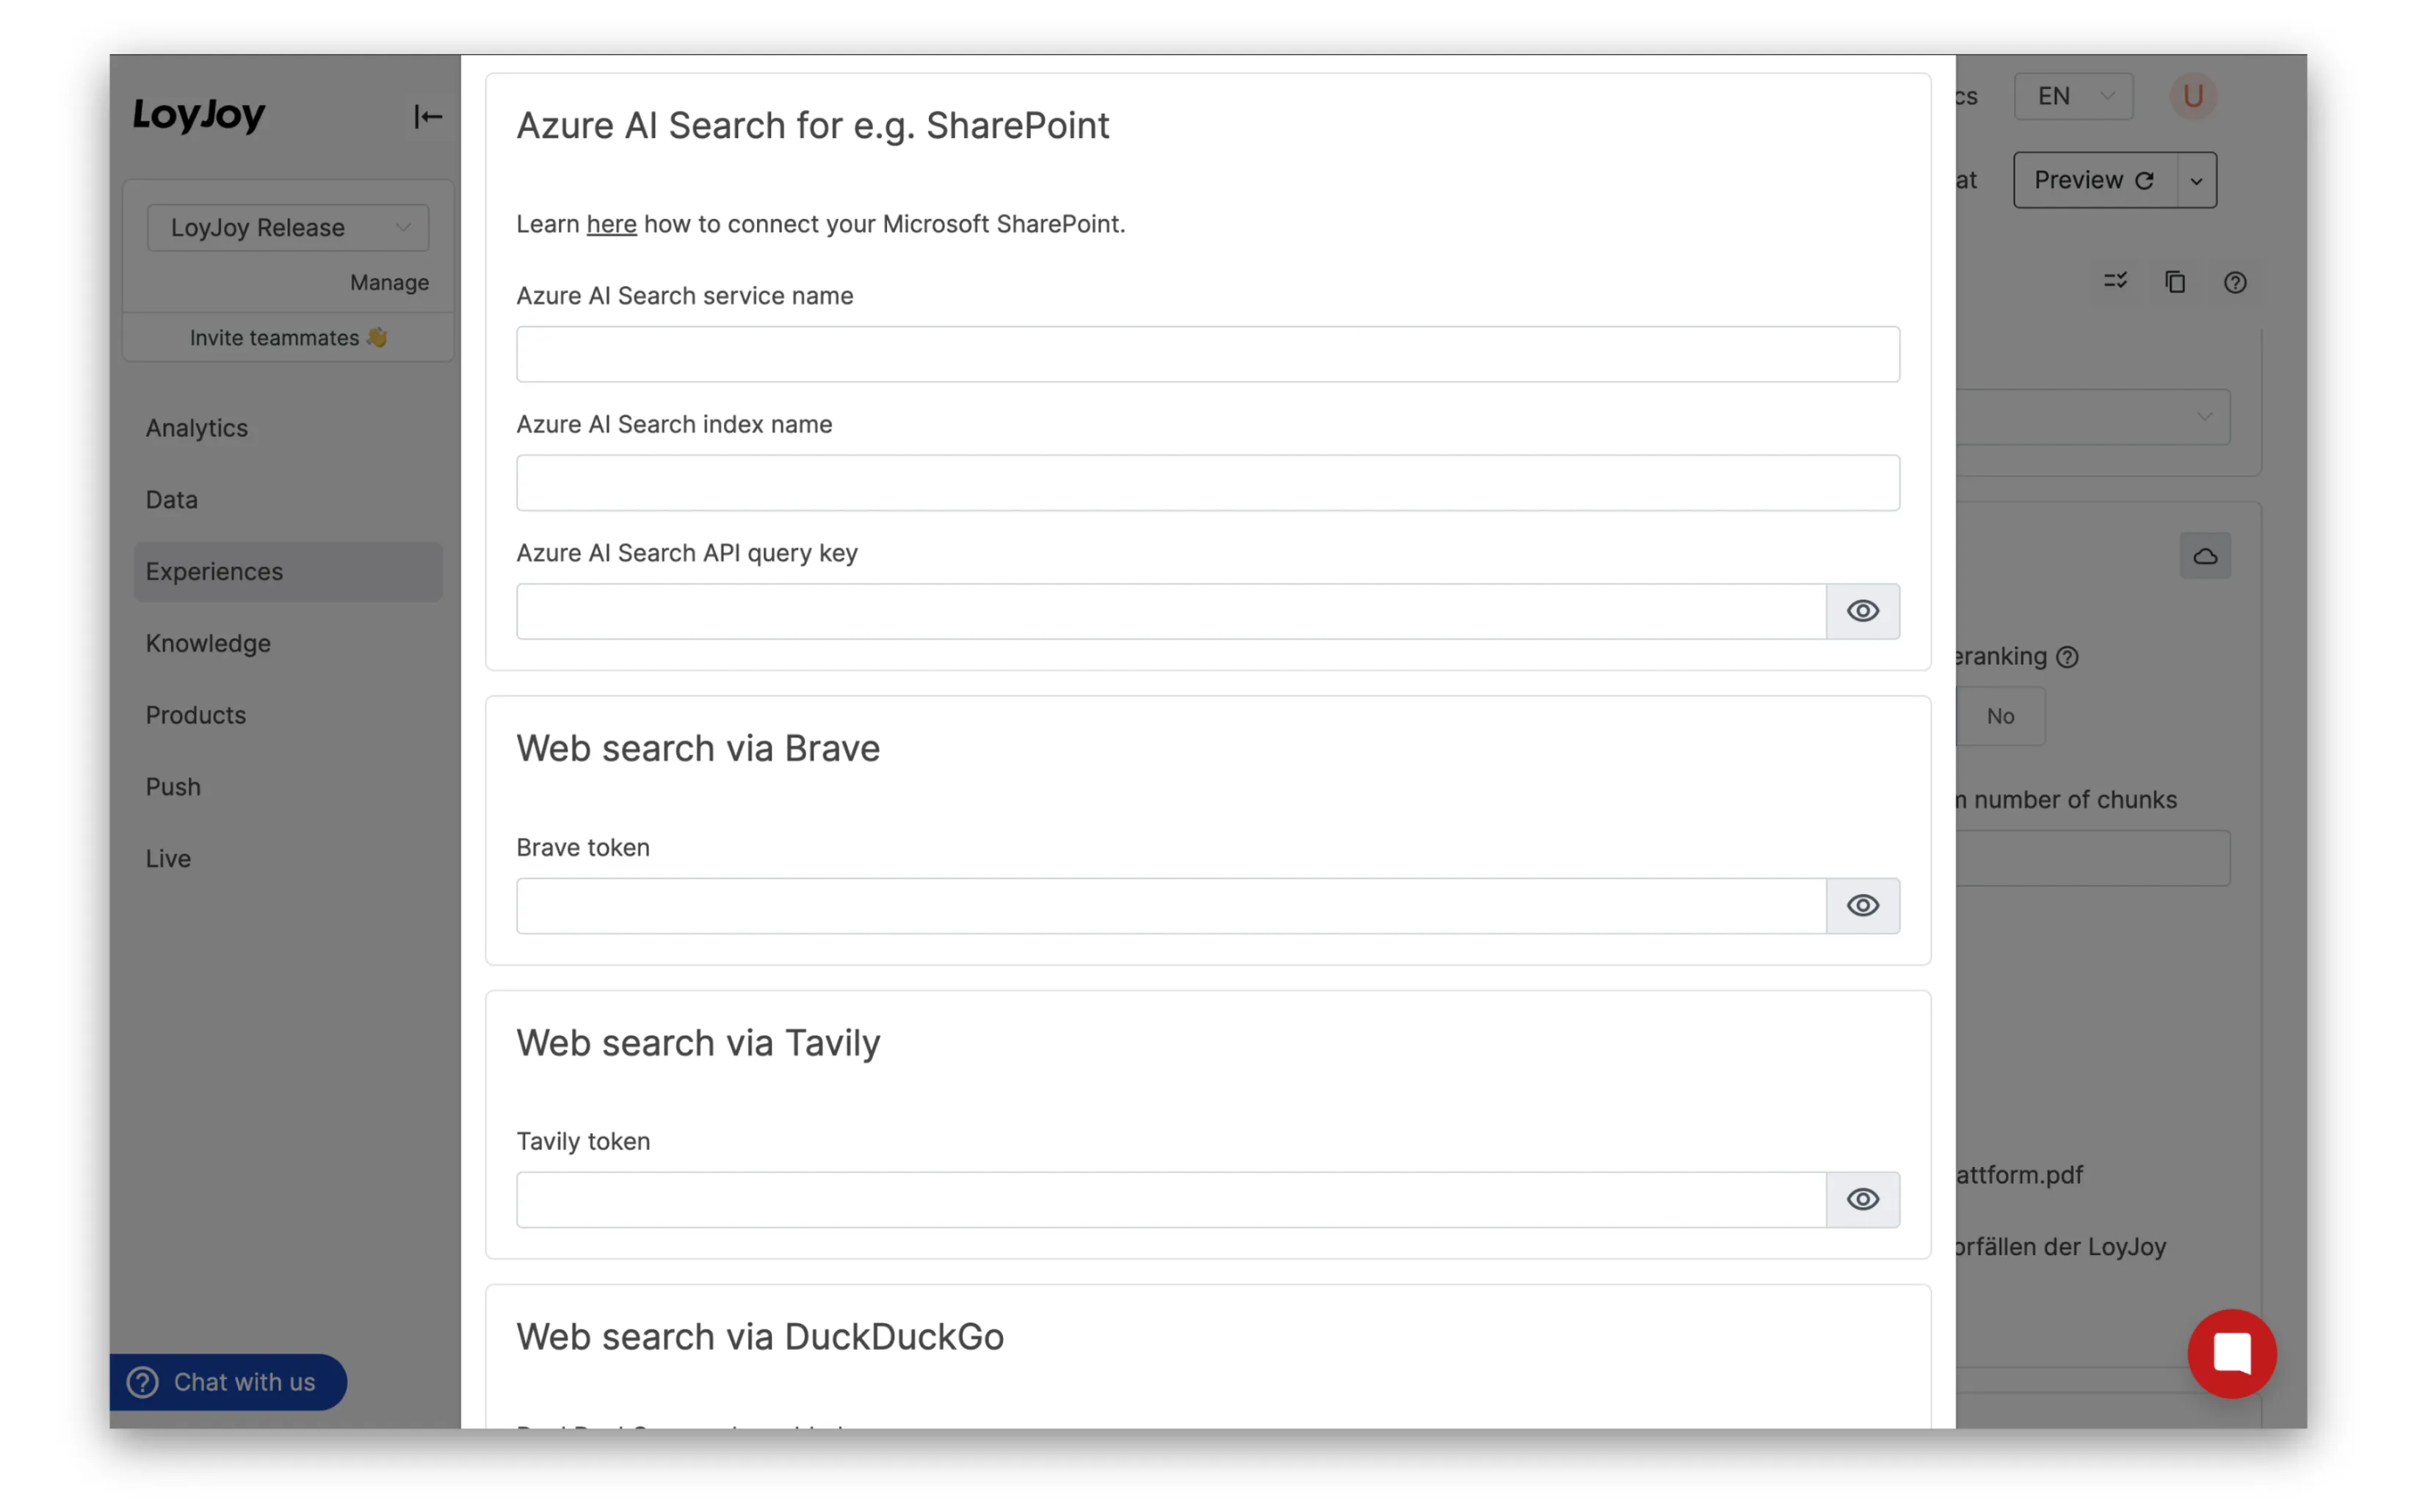Click the here link for SharePoint setup
Viewport: 2417px width, 1512px height.
pos(609,223)
